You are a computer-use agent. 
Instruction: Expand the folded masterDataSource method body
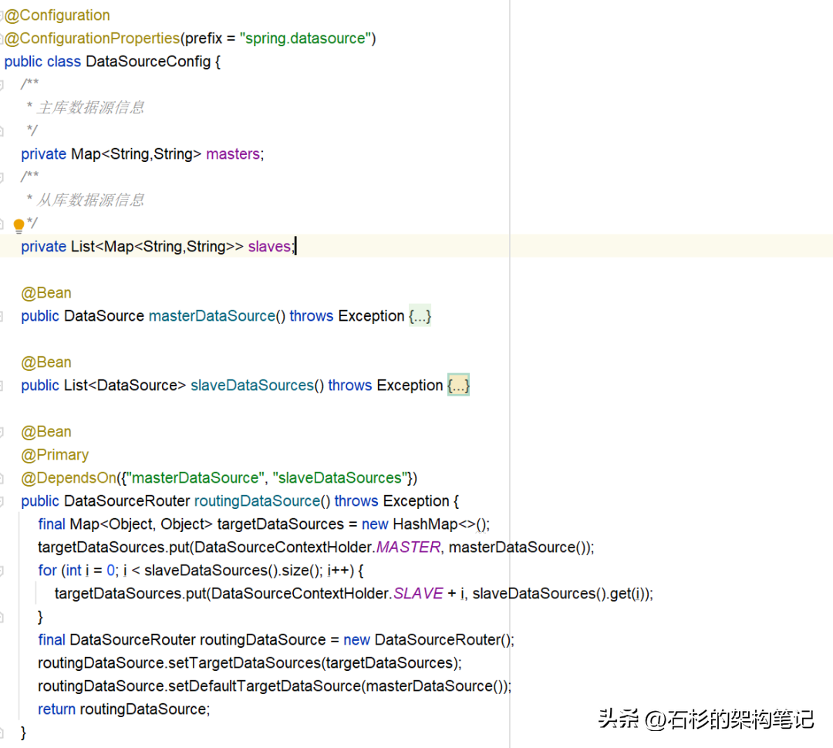(x=420, y=316)
